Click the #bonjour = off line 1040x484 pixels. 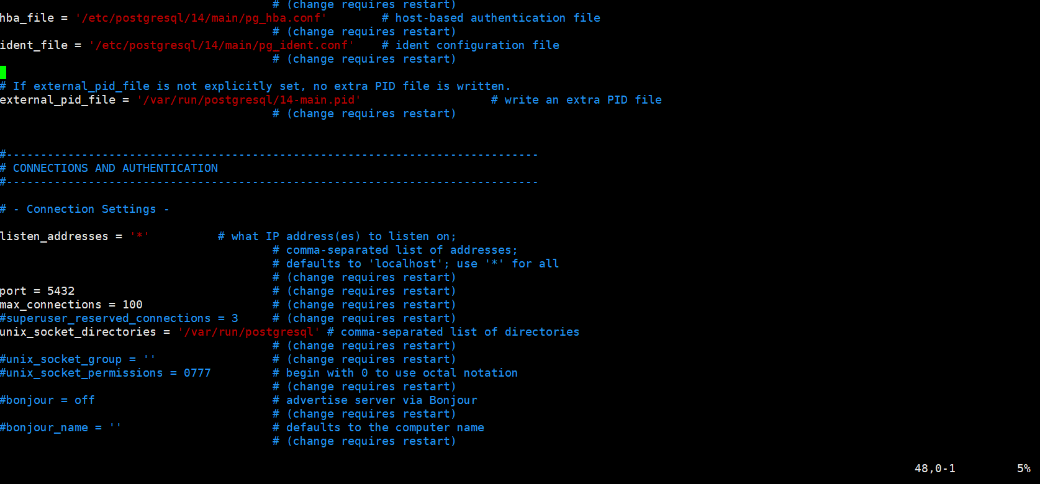(48, 400)
